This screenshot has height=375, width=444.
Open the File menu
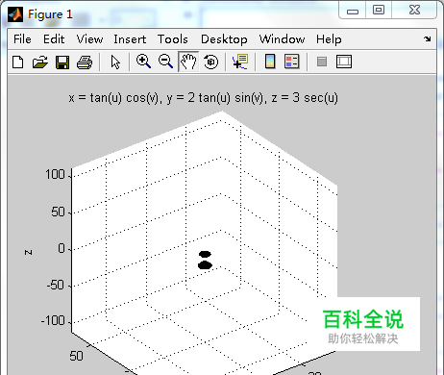click(22, 39)
